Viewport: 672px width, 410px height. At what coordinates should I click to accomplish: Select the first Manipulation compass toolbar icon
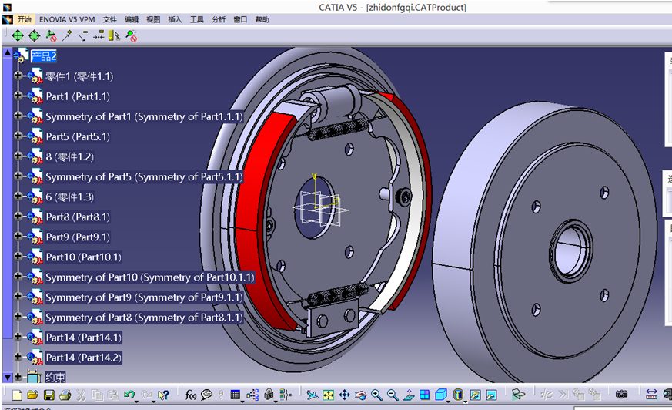point(18,35)
